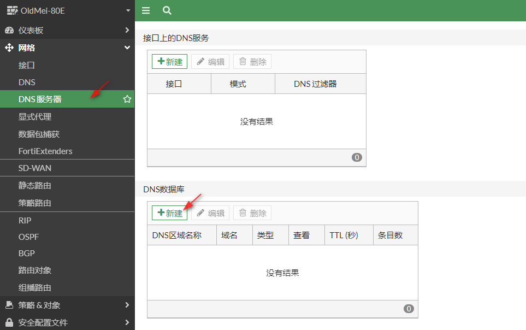Sort by the DNS区域名称 column header
This screenshot has width=526, height=330.
[x=182, y=235]
